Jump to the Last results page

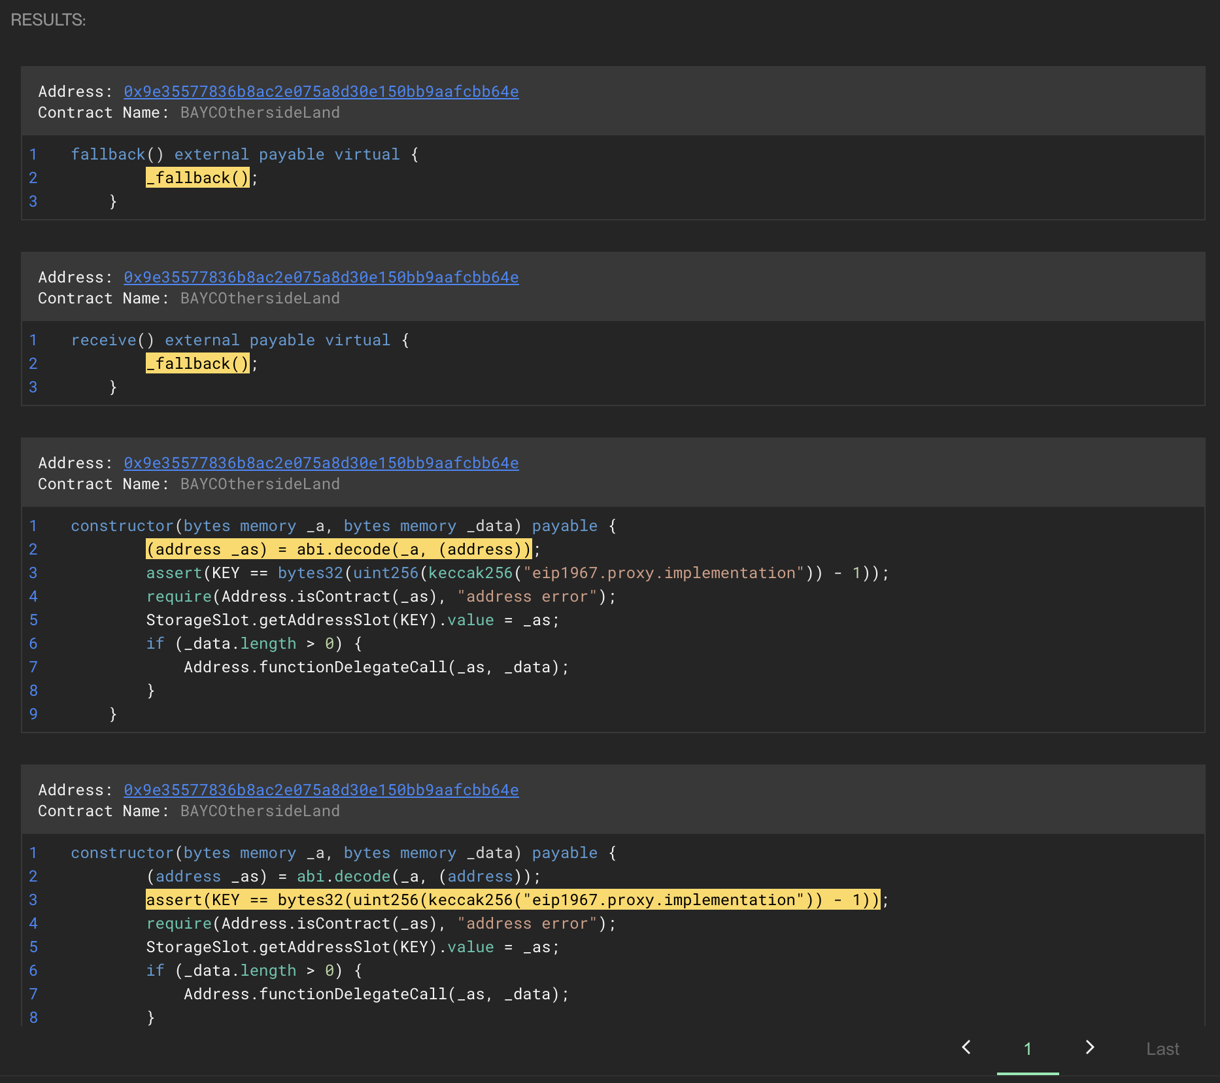click(1162, 1049)
